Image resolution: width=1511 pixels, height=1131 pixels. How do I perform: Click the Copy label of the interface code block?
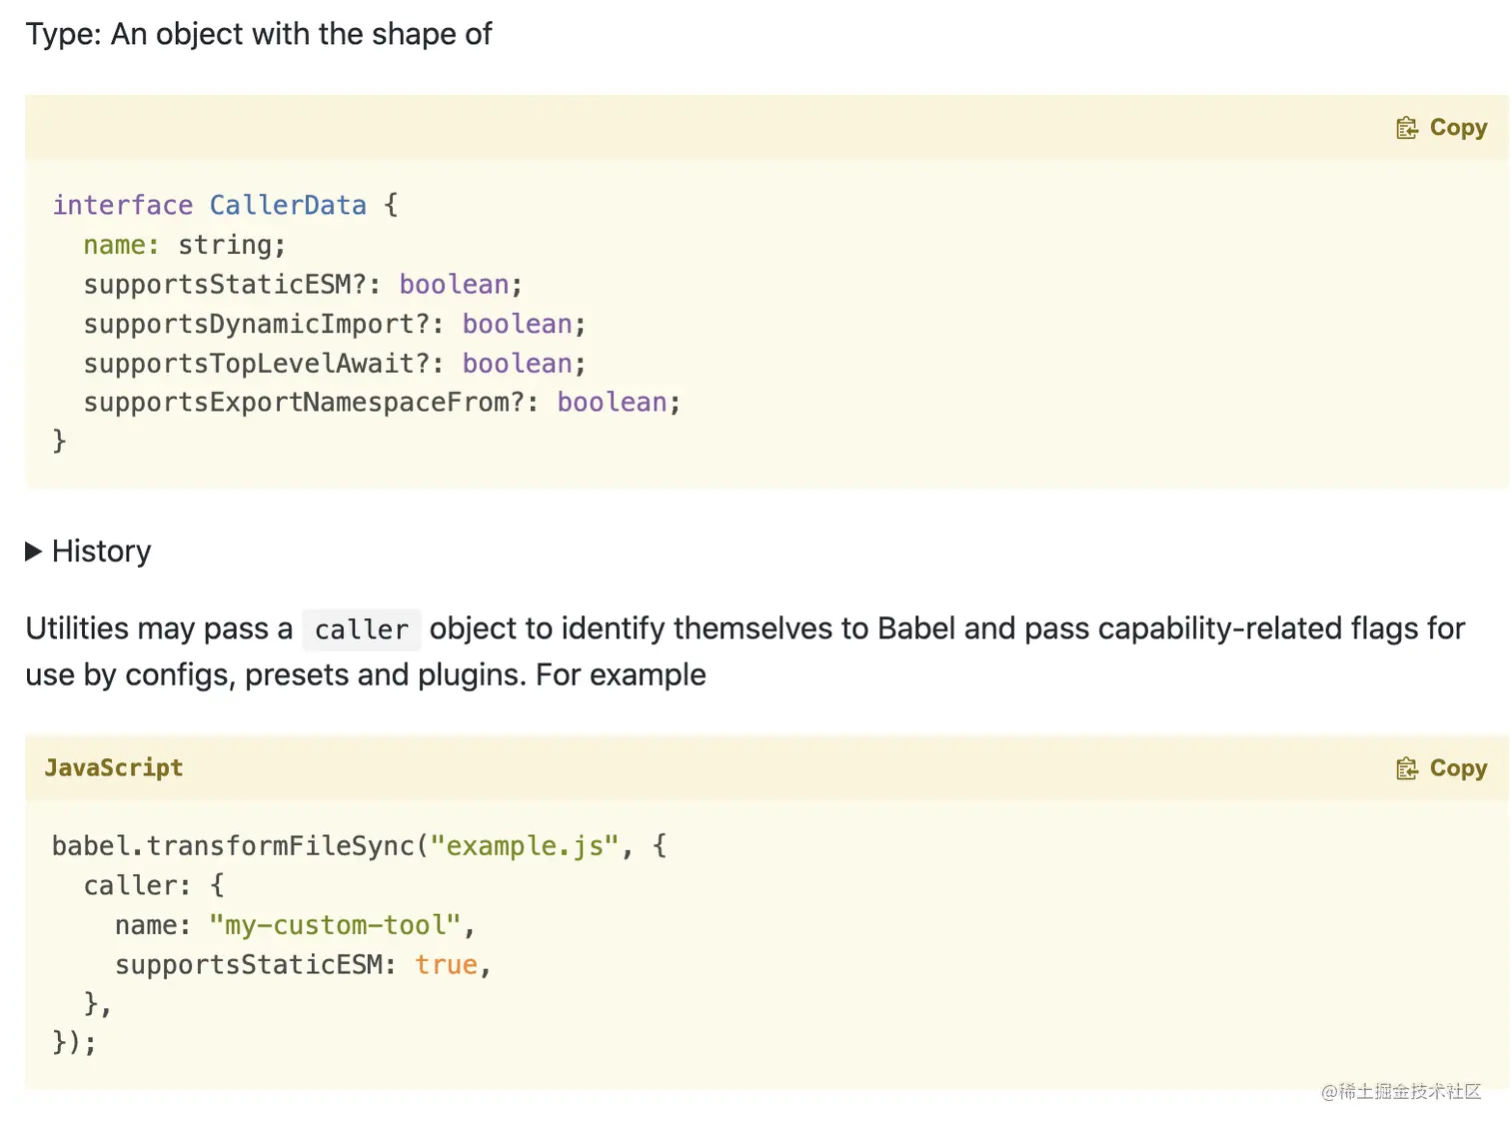pyautogui.click(x=1458, y=128)
